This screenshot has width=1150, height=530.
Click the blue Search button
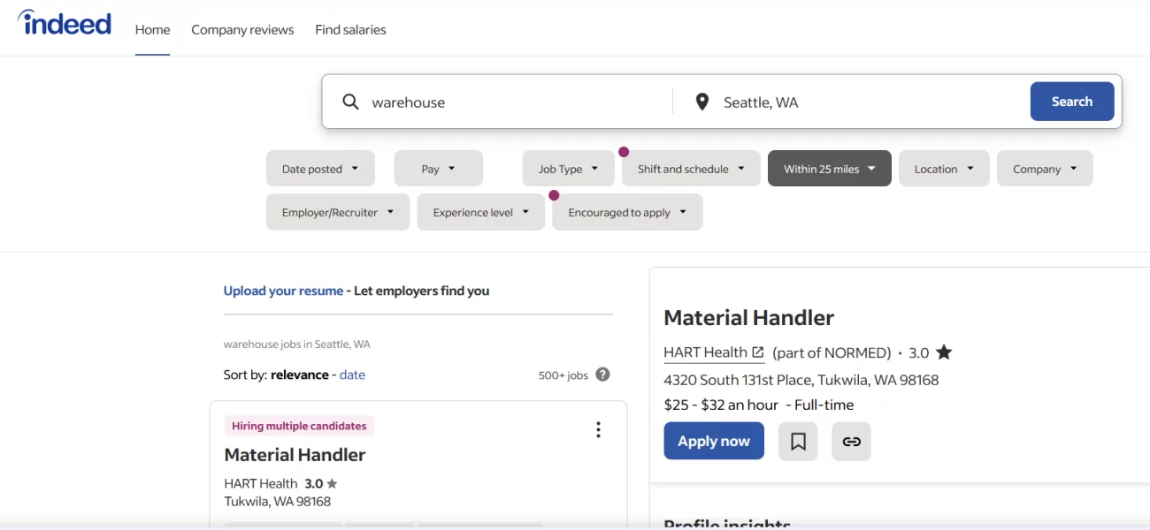1072,102
